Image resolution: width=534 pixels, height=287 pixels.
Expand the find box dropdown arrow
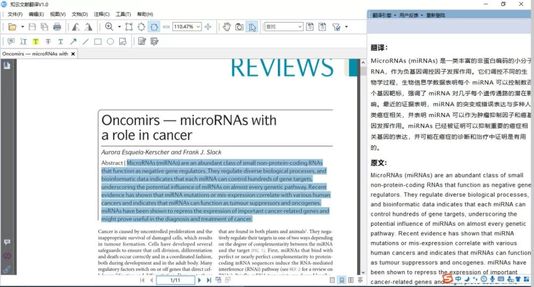pyautogui.click(x=300, y=27)
